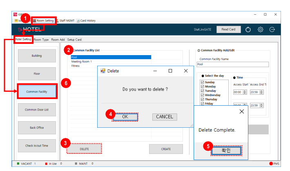Screen dimensions: 290x171
Task: Increase Access Start time with up arrow
Action: (245, 91)
